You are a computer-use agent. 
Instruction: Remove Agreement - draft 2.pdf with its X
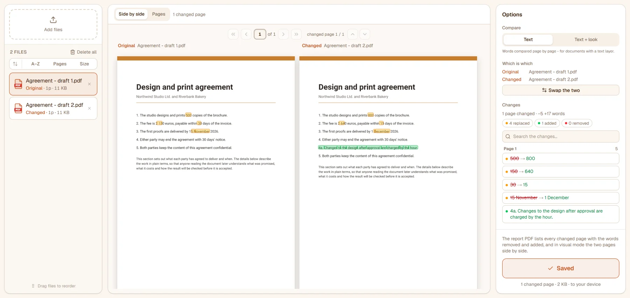click(89, 108)
